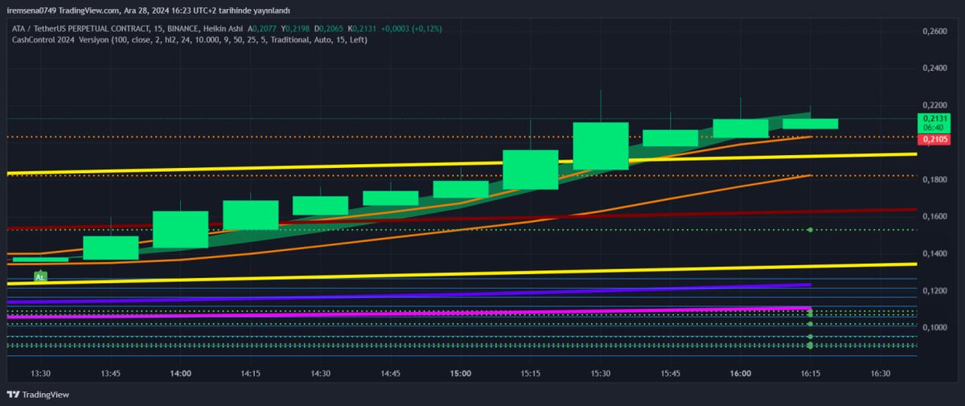Click the 0,2200 price axis label
965x406 pixels.
[x=934, y=105]
